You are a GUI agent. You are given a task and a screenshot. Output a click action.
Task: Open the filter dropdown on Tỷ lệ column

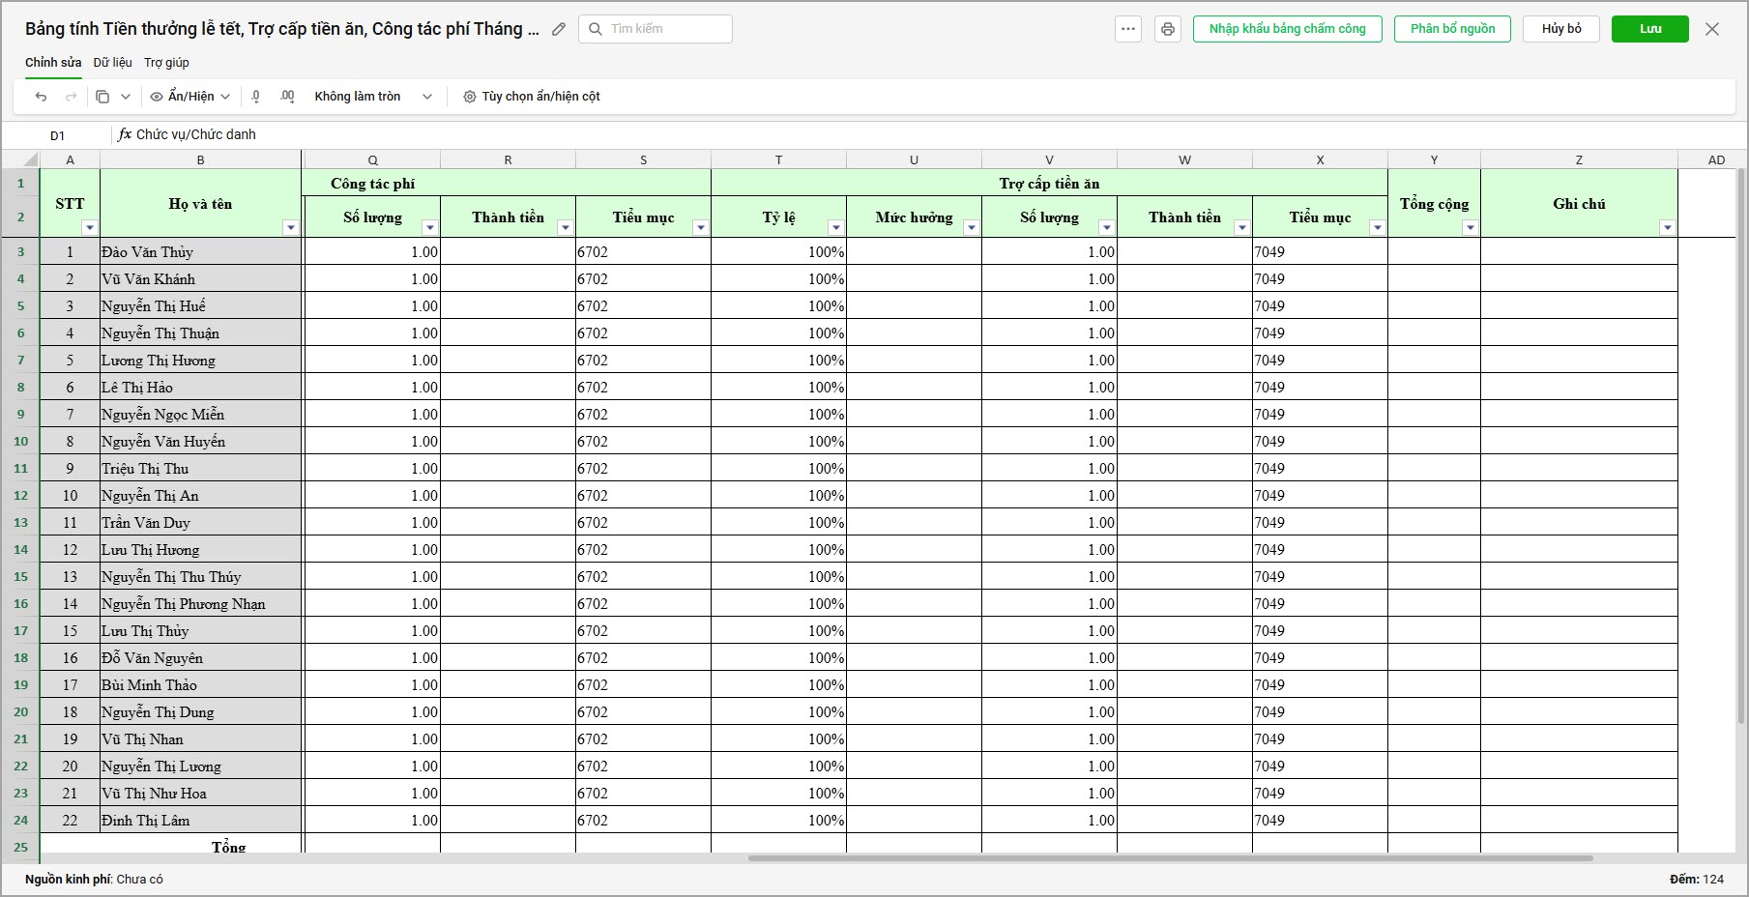tap(836, 228)
